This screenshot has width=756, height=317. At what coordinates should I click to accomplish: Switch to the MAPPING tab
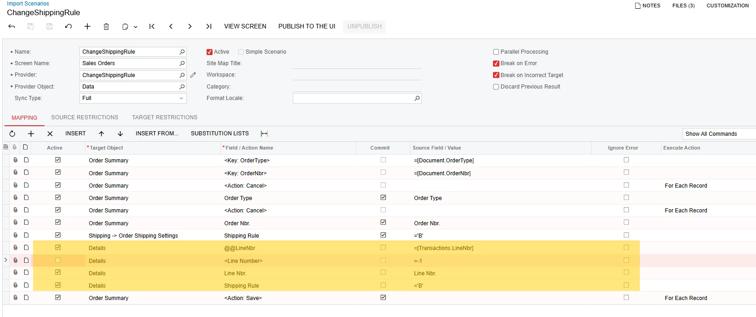(x=24, y=118)
